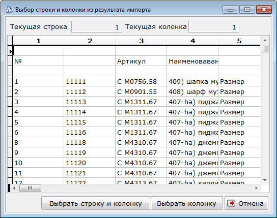This screenshot has height=218, width=277.
Task: Click the vertical scrollbar thumb
Action: coord(265,49)
